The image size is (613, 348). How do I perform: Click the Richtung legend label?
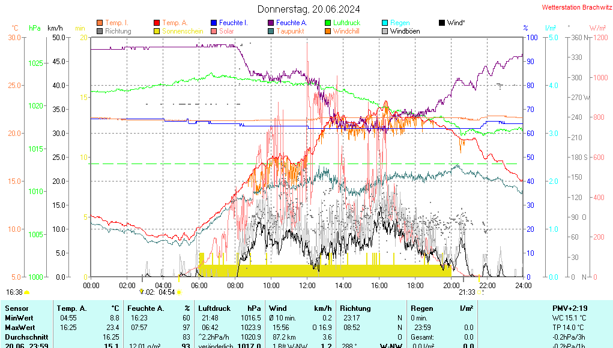(x=118, y=31)
